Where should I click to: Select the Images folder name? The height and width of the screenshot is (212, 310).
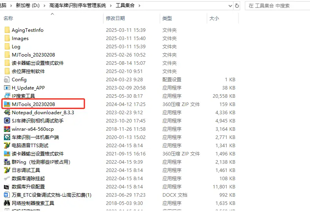tap(20, 38)
